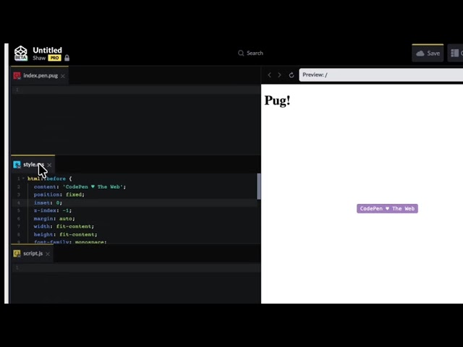Click line 1 of the script.js editor
Screen dimensions: 463x347
[x=136, y=267]
